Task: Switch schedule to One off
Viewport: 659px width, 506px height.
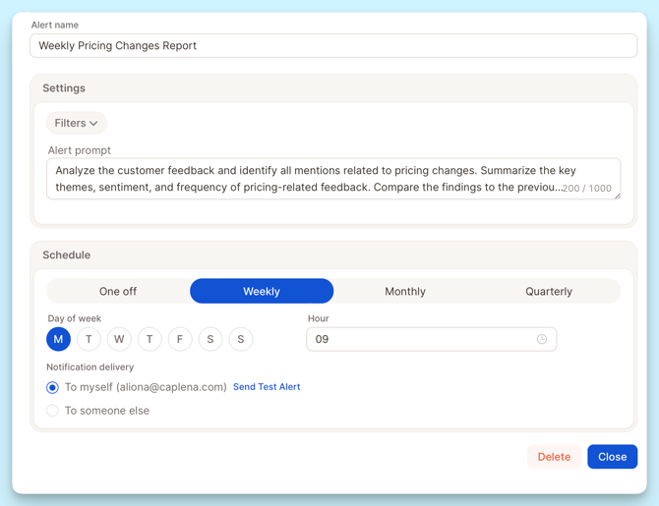Action: 118,291
